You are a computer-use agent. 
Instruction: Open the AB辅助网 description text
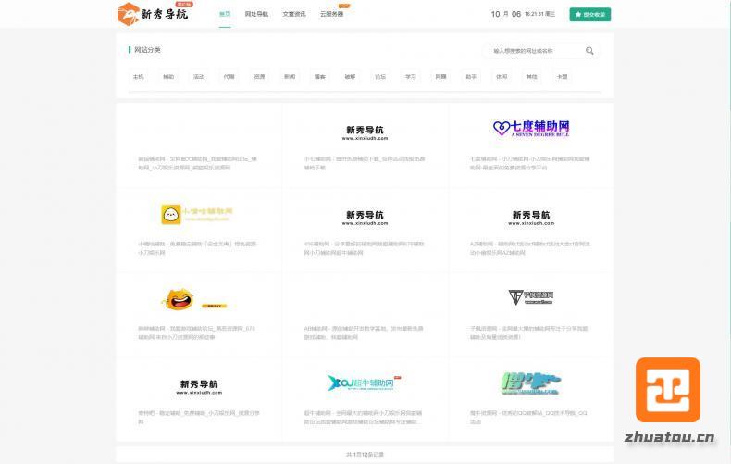(364, 332)
